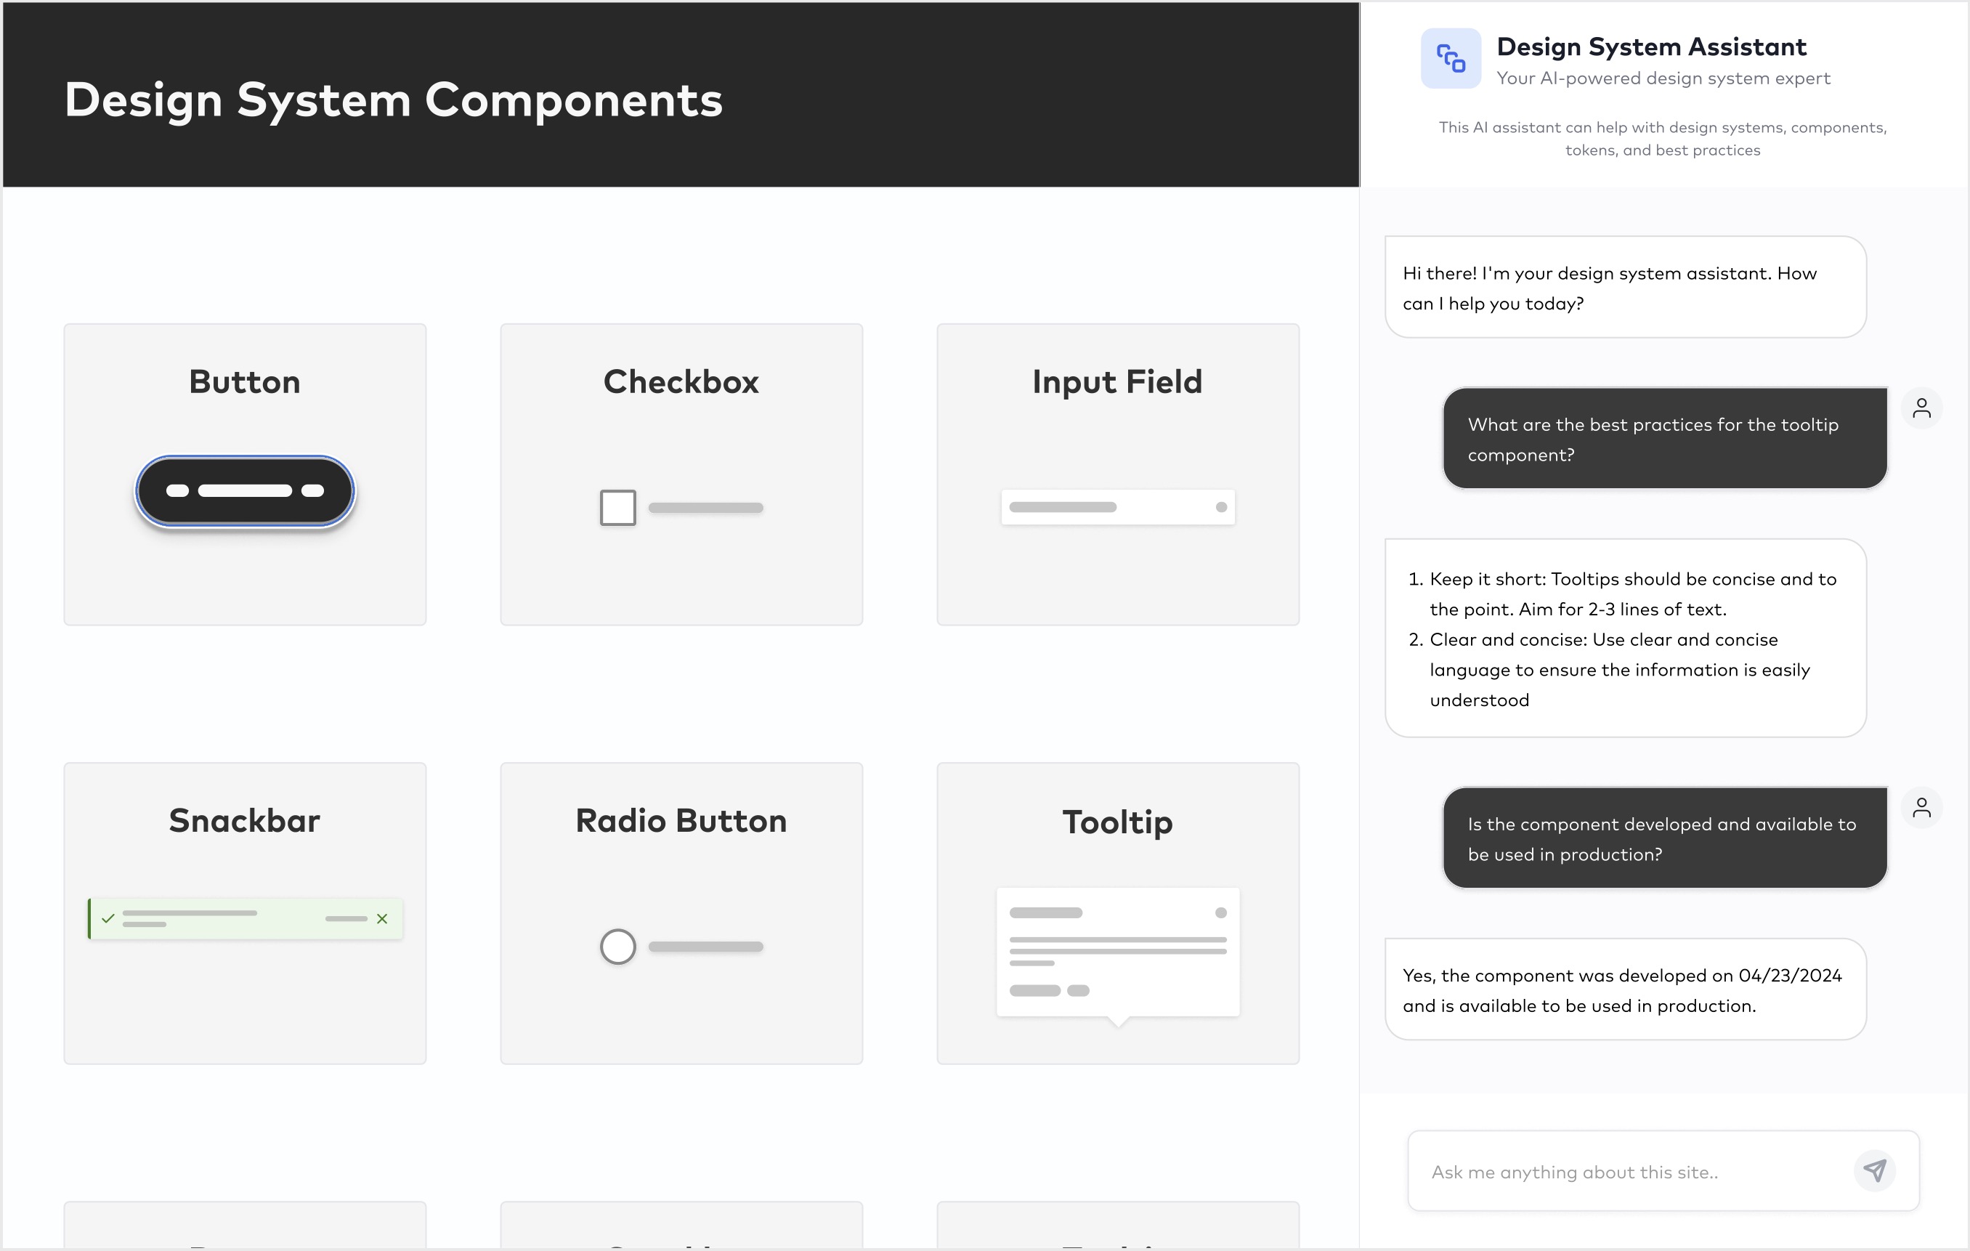Click the first user avatar icon
Image resolution: width=1970 pixels, height=1251 pixels.
1922,408
